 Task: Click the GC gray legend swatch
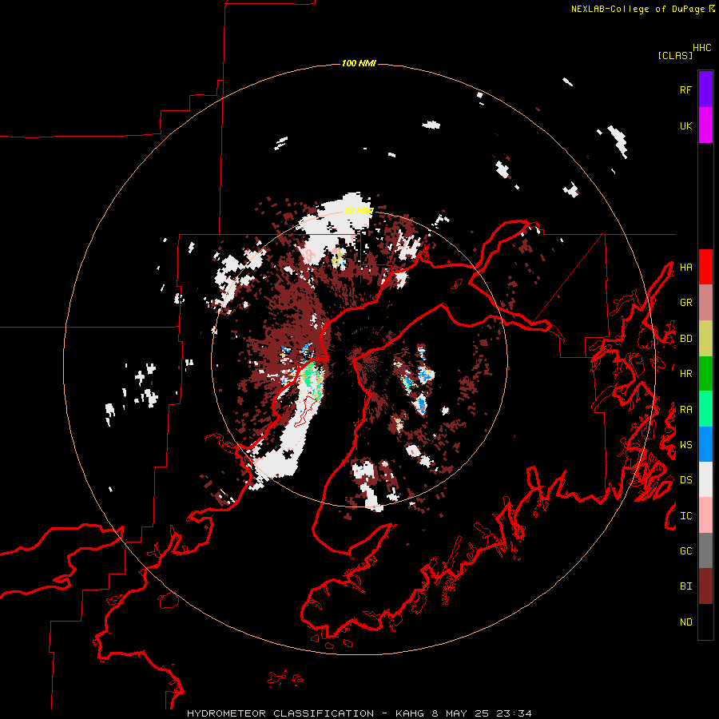[705, 550]
